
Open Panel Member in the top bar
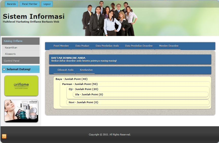click(30, 4)
